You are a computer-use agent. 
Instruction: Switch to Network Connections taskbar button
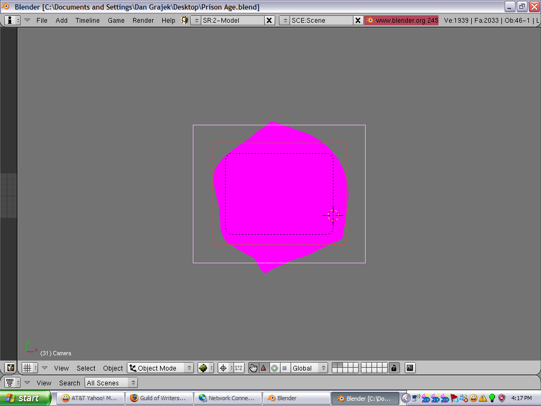click(227, 398)
